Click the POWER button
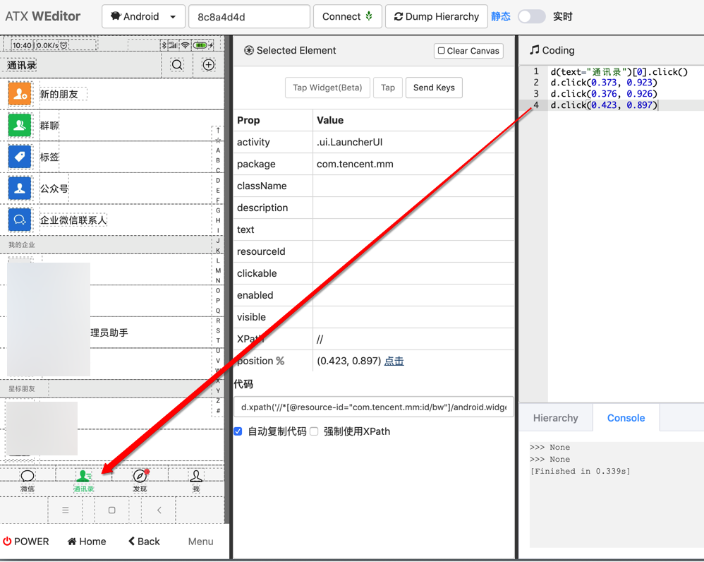The width and height of the screenshot is (704, 562). pyautogui.click(x=25, y=542)
